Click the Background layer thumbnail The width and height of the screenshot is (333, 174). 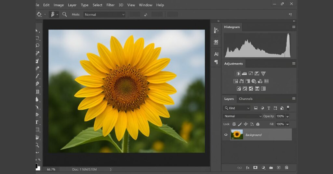pyautogui.click(x=237, y=134)
